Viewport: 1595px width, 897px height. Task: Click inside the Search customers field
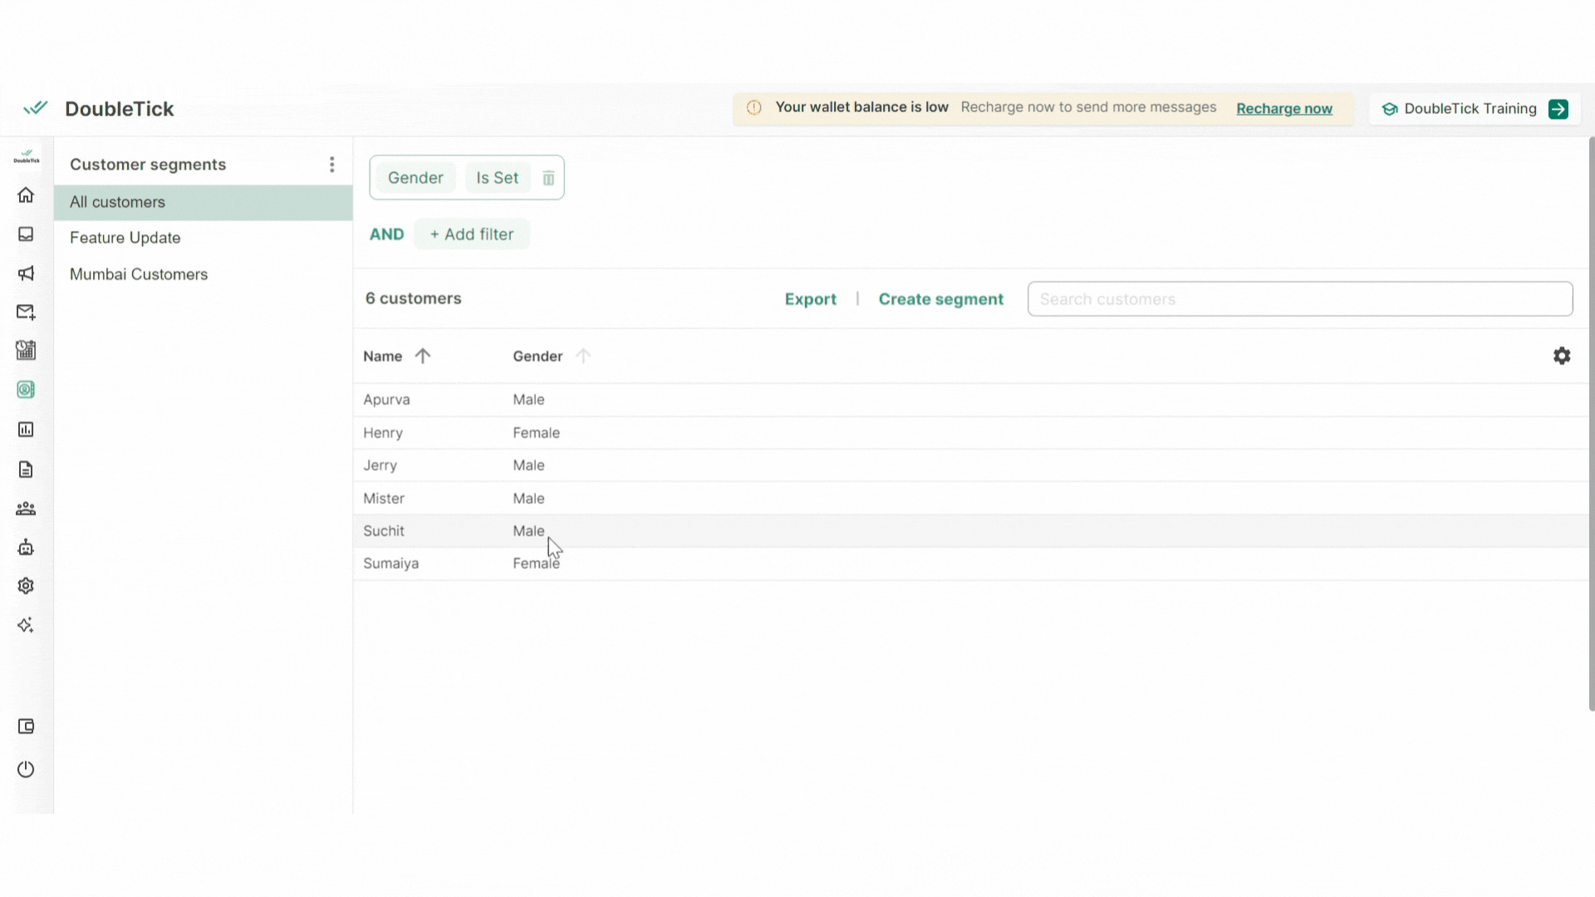coord(1299,299)
